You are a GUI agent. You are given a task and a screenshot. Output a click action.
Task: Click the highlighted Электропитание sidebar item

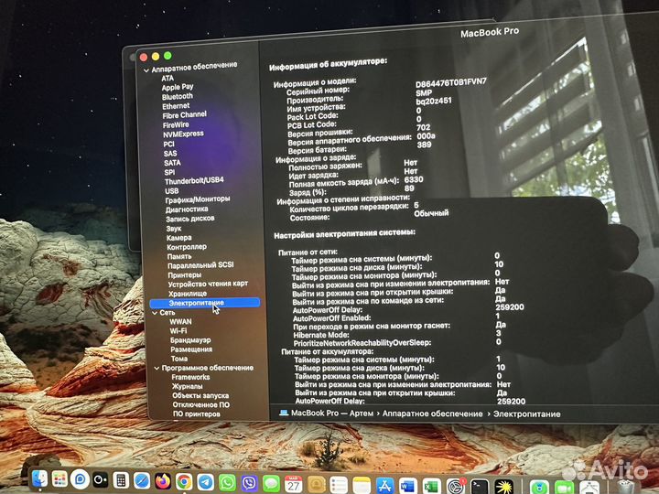tap(205, 303)
